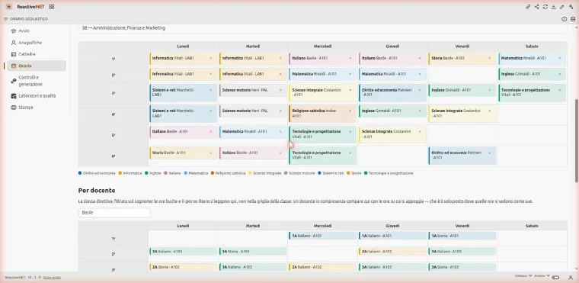
Task: Go to Anagrafiche in the sidebar
Action: click(x=37, y=43)
